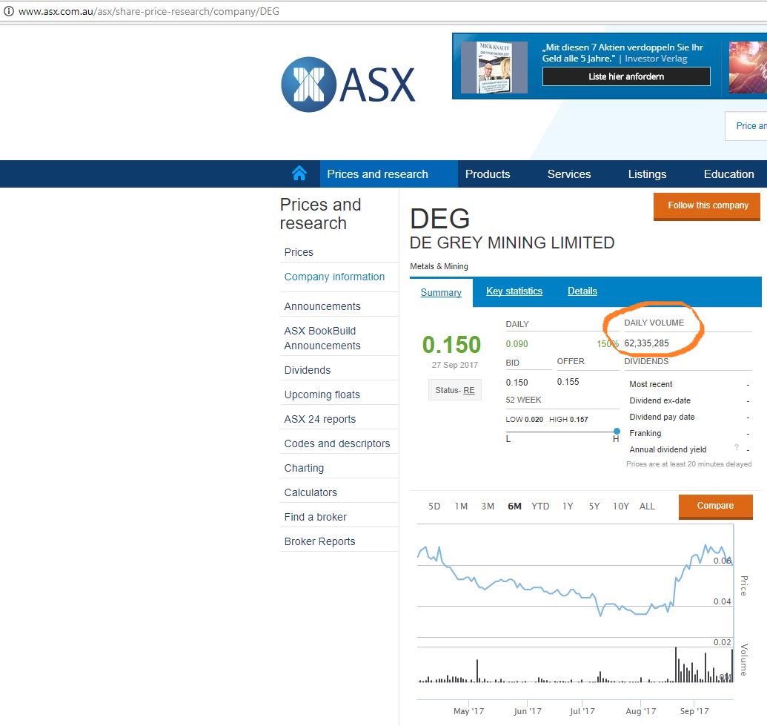Open the Education menu

tap(729, 174)
